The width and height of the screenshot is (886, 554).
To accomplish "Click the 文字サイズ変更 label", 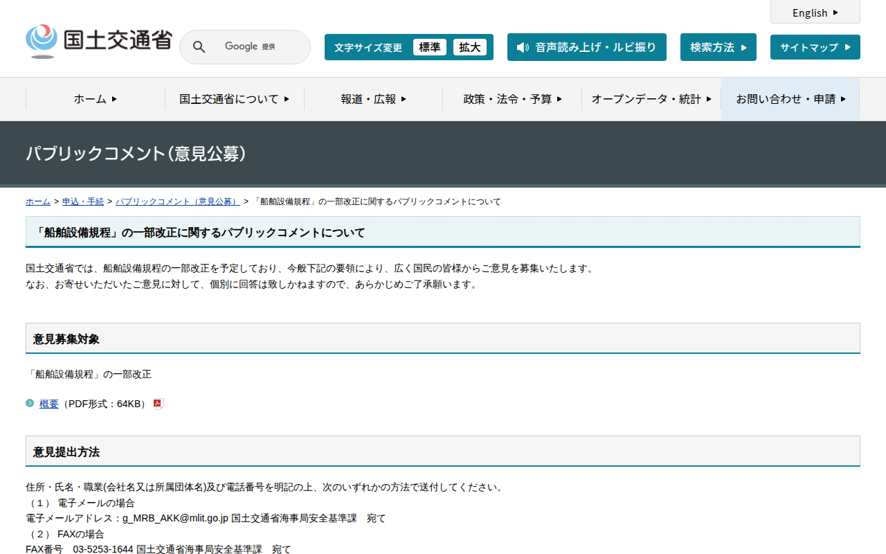I will (368, 47).
